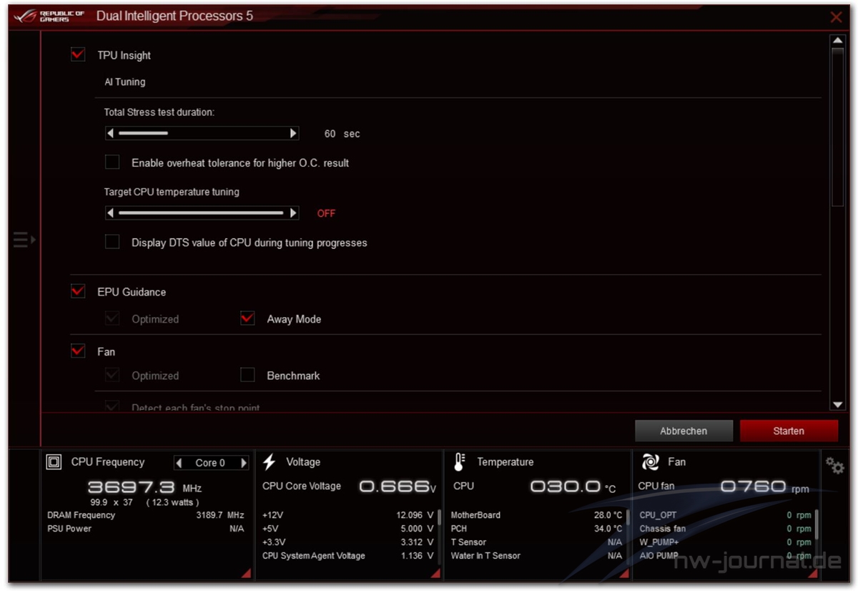Click the vertical scrollbar thumb of settings list
Viewport: 858px width, 591px height.
(x=838, y=127)
